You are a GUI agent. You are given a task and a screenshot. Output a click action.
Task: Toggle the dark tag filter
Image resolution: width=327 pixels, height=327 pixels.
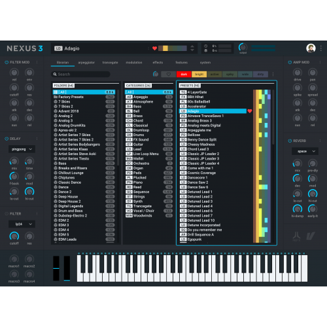click(184, 75)
